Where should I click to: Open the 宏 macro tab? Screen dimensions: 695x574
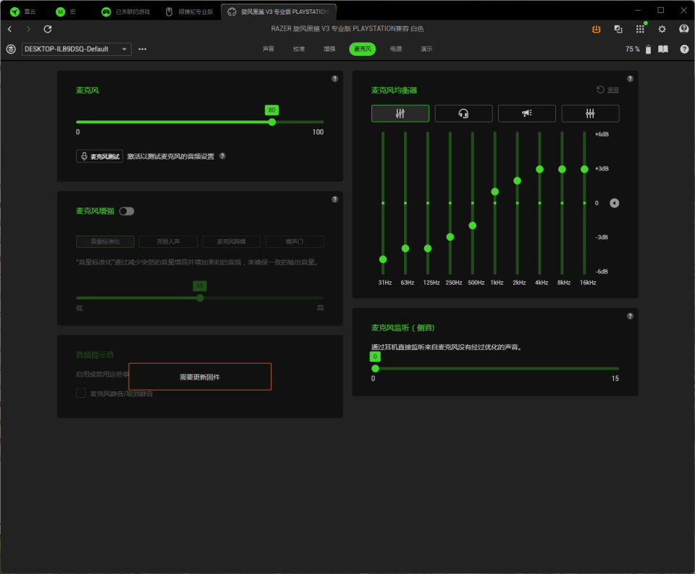(66, 12)
